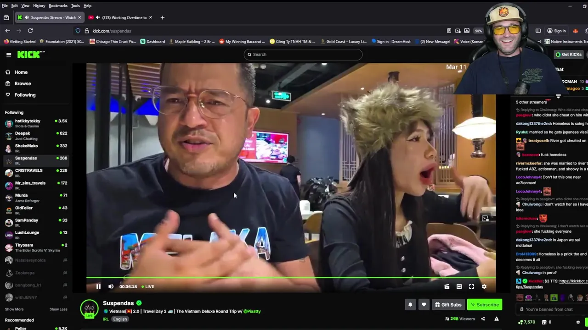Click the green Subscribe button

coord(485,304)
